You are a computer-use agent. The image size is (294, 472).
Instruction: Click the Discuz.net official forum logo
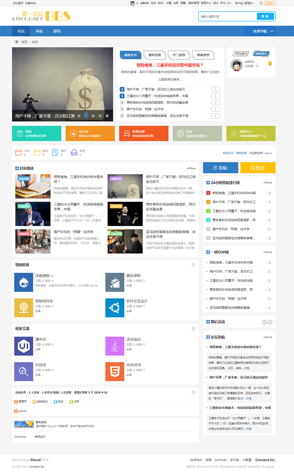[x=24, y=424]
